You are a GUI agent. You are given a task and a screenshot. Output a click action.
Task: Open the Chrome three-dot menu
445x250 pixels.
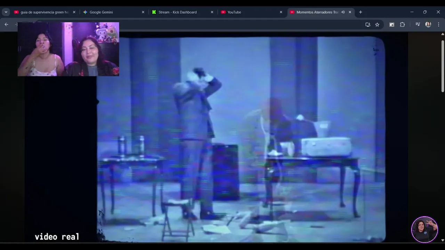click(x=438, y=25)
